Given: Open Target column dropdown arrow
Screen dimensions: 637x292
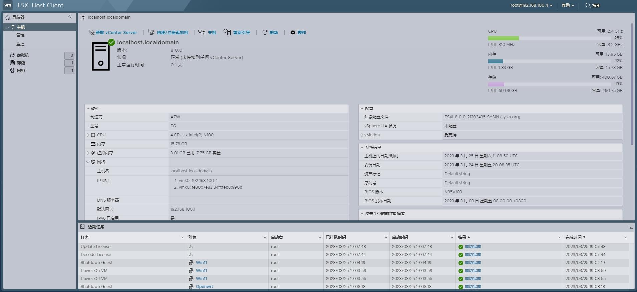Looking at the screenshot, I should point(265,237).
